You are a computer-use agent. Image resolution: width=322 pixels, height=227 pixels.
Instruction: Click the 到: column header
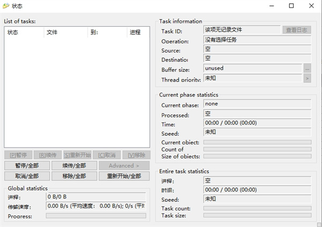107,32
